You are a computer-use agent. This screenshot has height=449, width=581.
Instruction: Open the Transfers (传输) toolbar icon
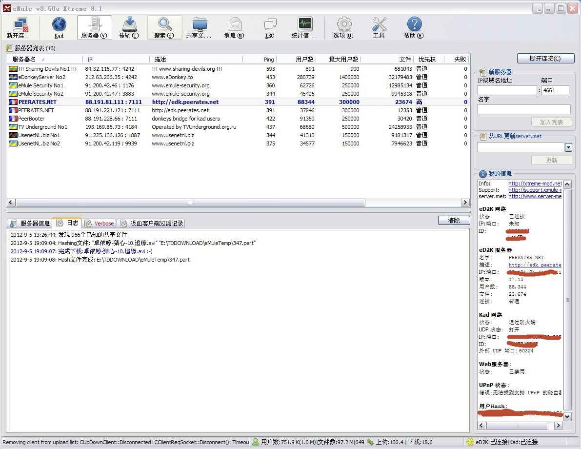(x=129, y=27)
